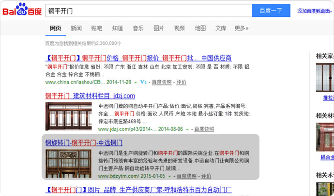334x196 pixels.
Task: Open the 音乐 tab
Action: pos(138,28)
